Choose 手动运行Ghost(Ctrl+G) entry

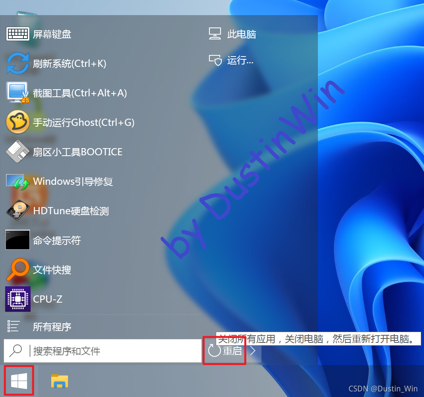coord(83,122)
